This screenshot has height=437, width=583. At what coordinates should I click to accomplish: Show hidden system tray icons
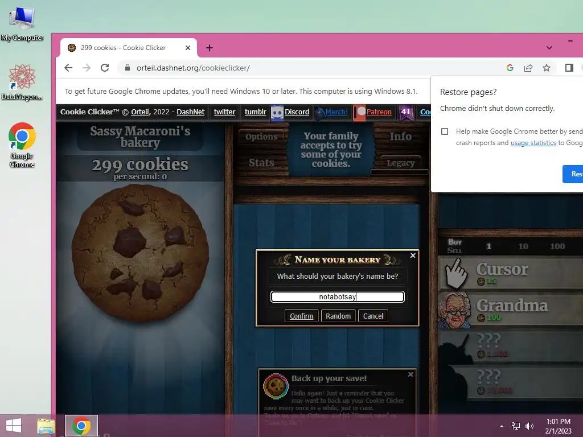coord(502,426)
